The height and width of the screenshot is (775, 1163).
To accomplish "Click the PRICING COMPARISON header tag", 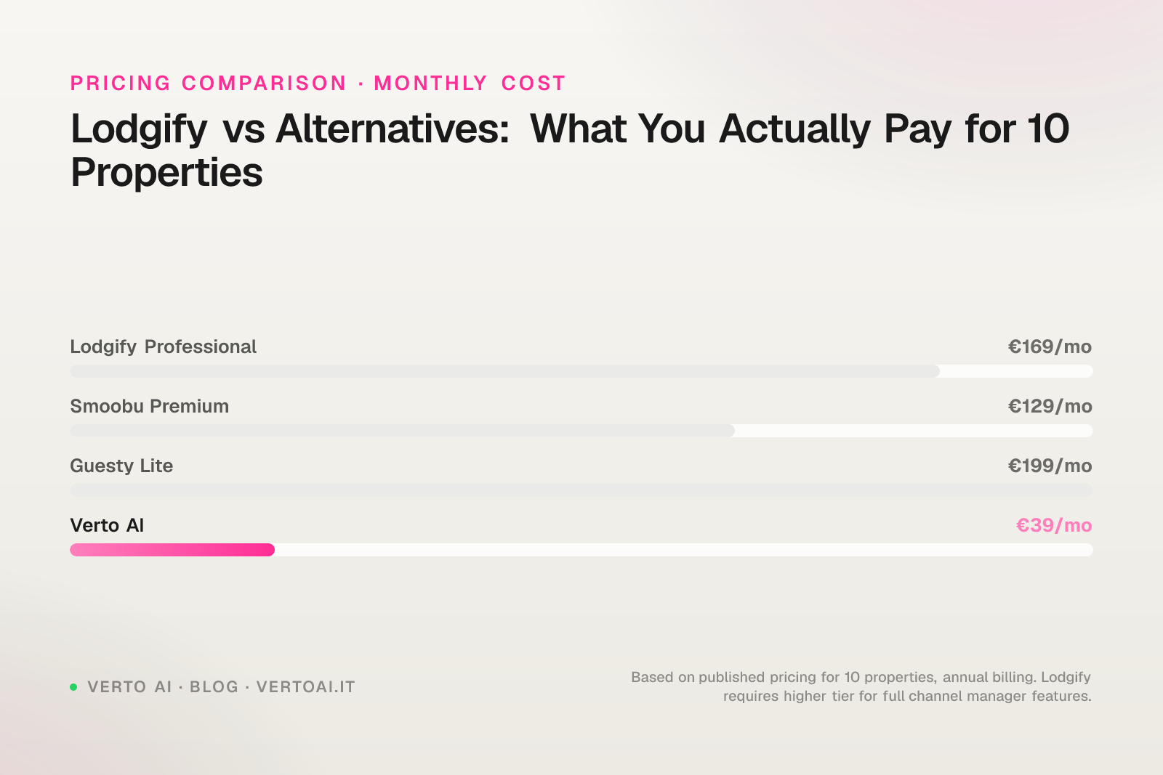I will [x=208, y=84].
